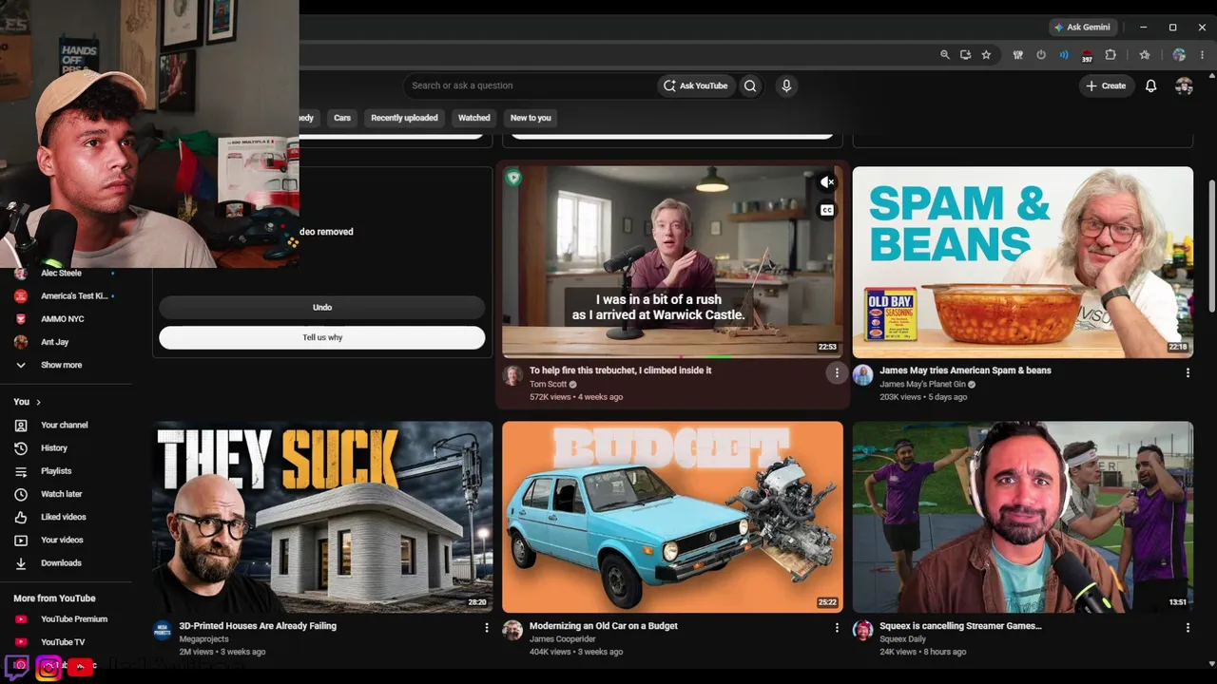The height and width of the screenshot is (684, 1217).
Task: Select the New to you filter chip
Action: click(531, 118)
